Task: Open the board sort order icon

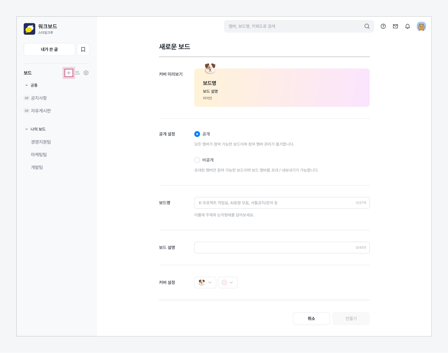Action: click(77, 73)
